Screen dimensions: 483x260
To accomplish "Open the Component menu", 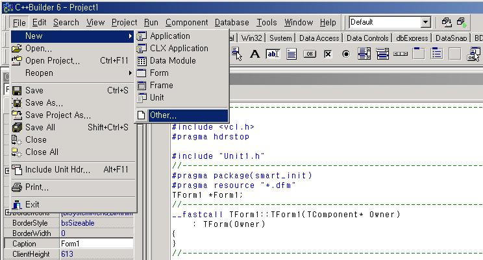I will tap(187, 23).
